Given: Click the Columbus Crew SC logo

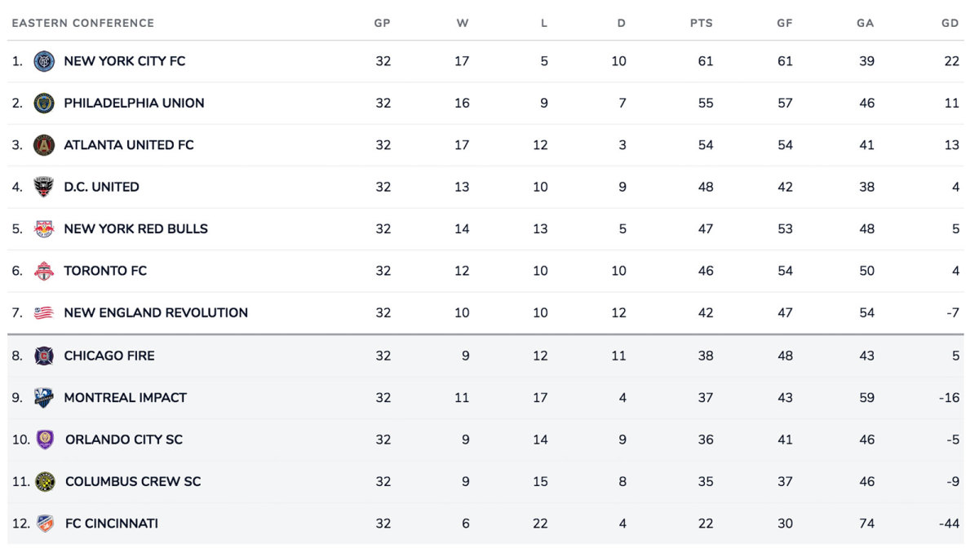Looking at the screenshot, I should tap(46, 481).
